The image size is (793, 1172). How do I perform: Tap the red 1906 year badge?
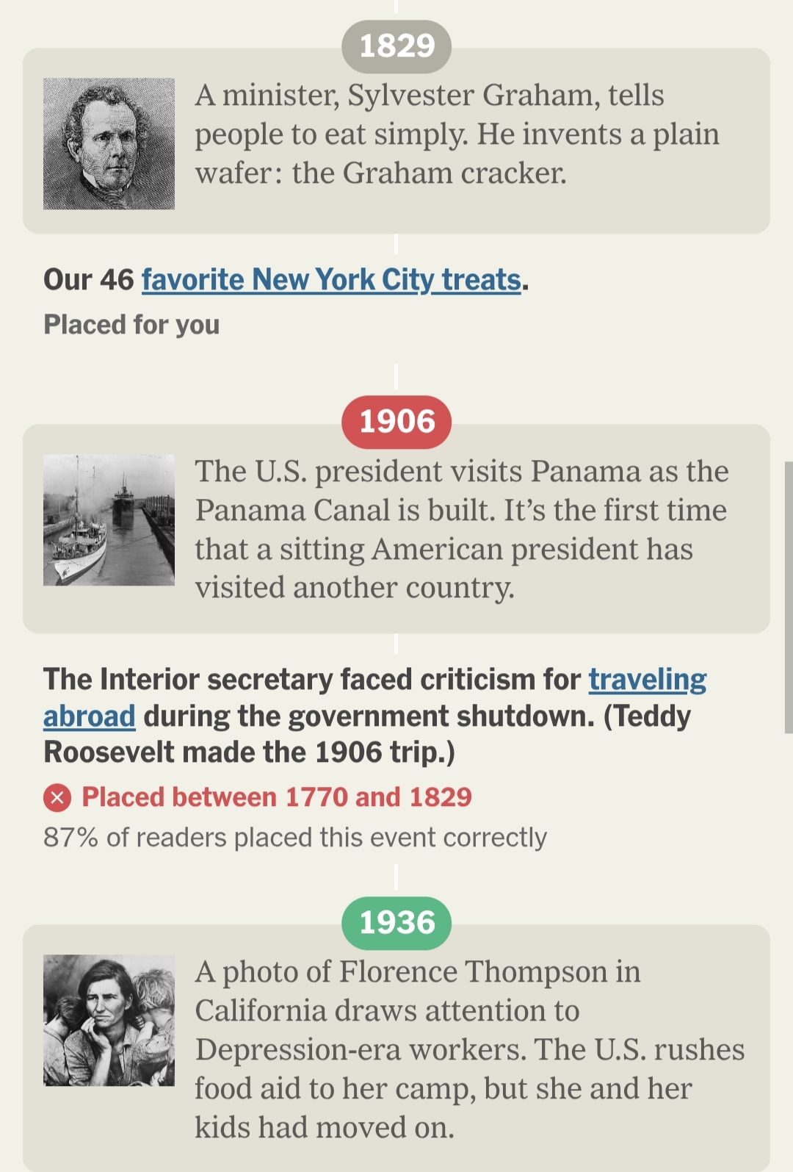pyautogui.click(x=396, y=422)
